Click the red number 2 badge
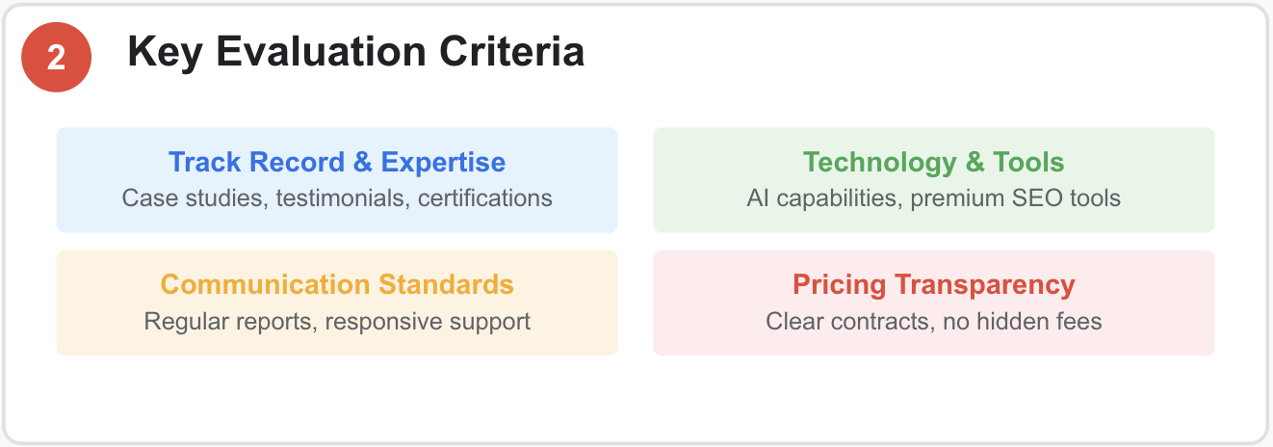1273x447 pixels. pos(57,58)
